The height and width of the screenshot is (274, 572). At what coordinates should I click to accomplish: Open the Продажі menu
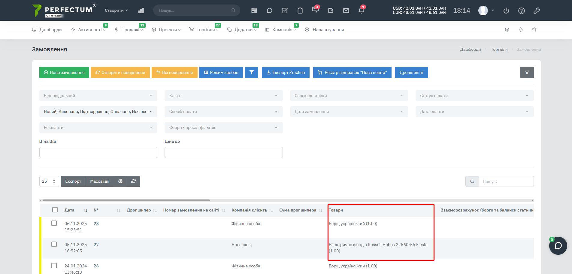pyautogui.click(x=130, y=30)
